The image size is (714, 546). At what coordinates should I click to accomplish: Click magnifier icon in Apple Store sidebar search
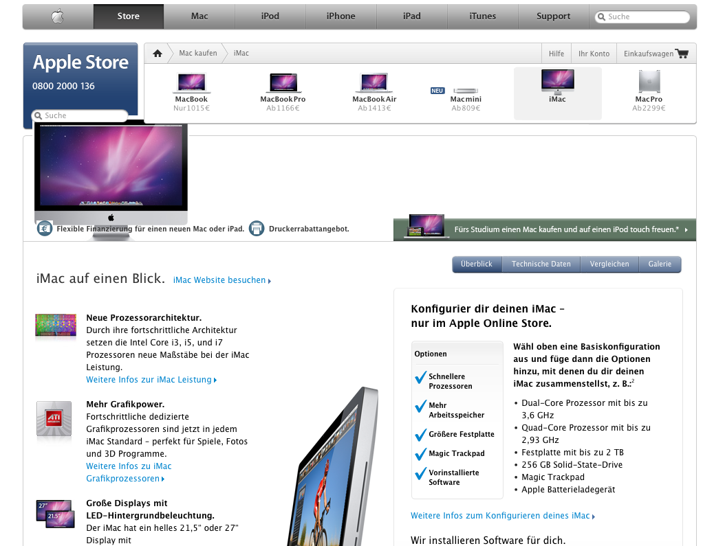pyautogui.click(x=39, y=116)
